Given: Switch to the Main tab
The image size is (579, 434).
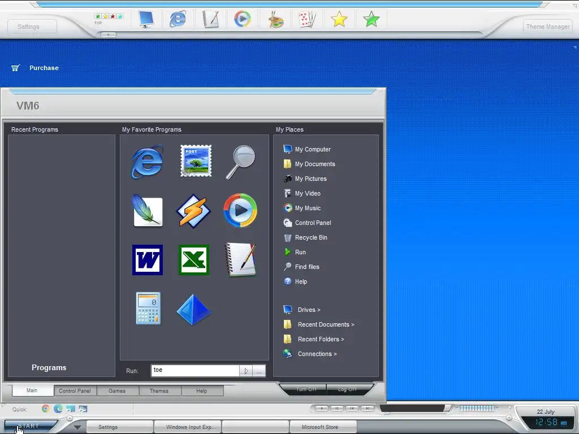Looking at the screenshot, I should [x=32, y=390].
